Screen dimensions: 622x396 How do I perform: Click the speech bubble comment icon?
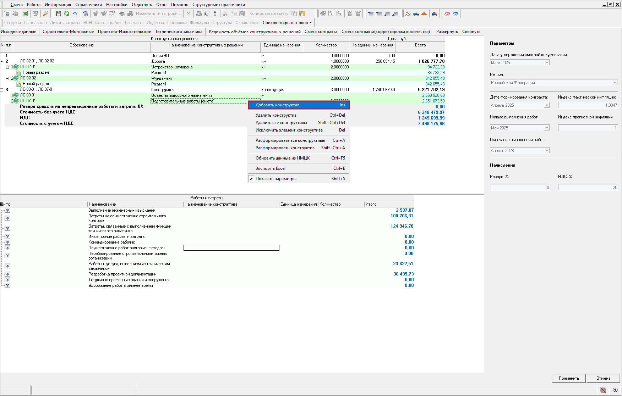(112, 13)
